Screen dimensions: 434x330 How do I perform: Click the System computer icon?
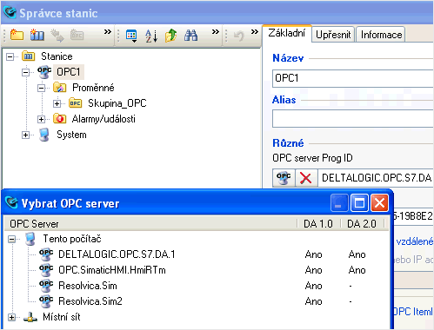point(44,135)
